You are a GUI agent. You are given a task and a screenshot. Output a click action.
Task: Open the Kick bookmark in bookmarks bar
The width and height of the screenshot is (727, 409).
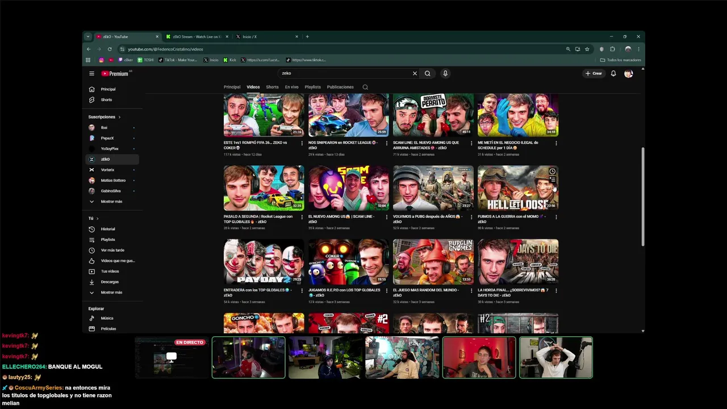coord(229,60)
